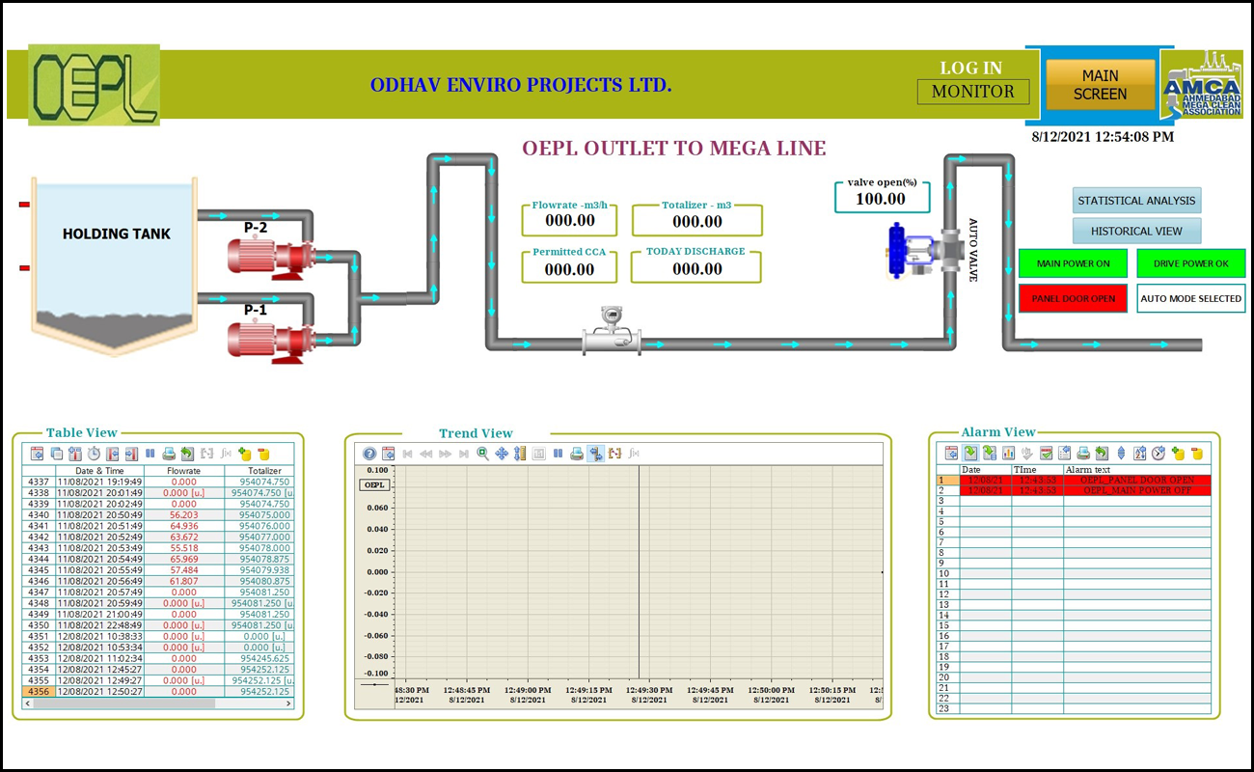Open the HISTORICAL VIEW page
1254x772 pixels.
1136,232
